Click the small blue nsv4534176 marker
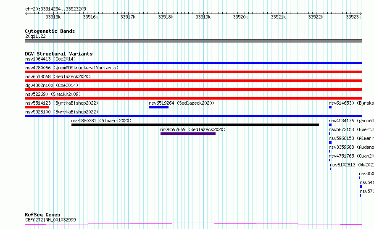 pyautogui.click(x=330, y=125)
